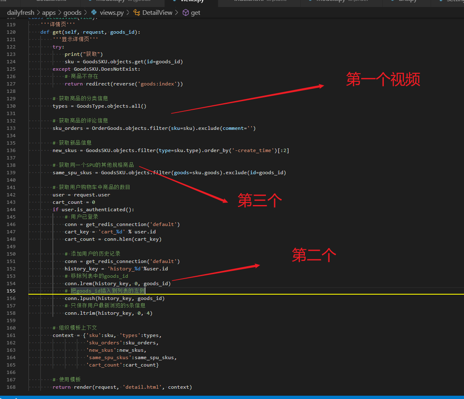The width and height of the screenshot is (464, 399).
Task: Select line number 120 in the gutter
Action: (11, 32)
